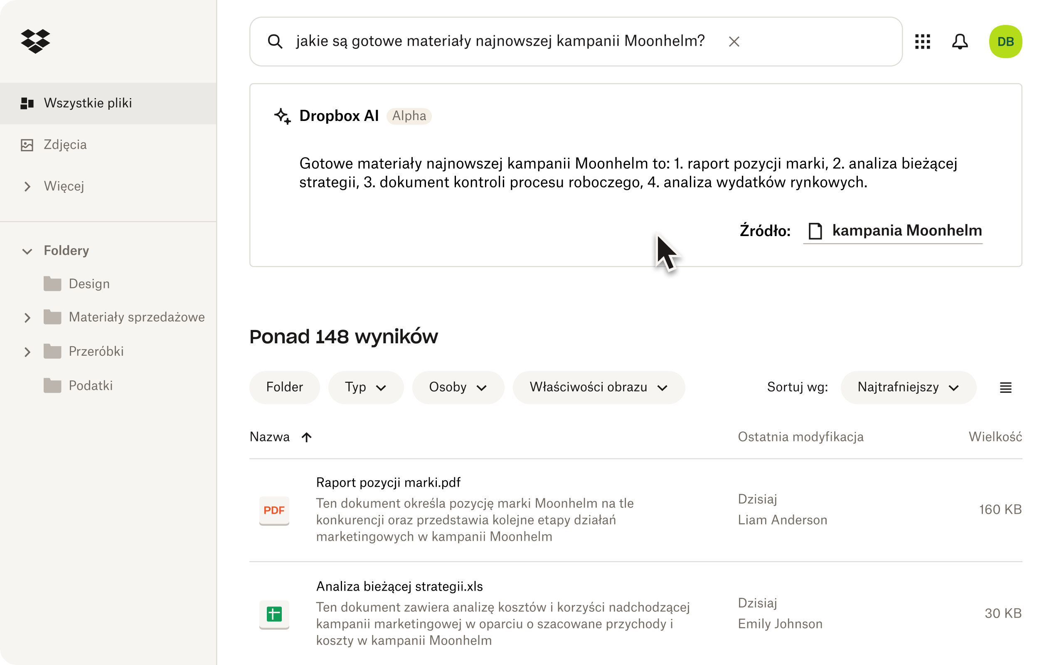The height and width of the screenshot is (665, 1064).
Task: Sort by the Nazwa column
Action: (x=270, y=437)
